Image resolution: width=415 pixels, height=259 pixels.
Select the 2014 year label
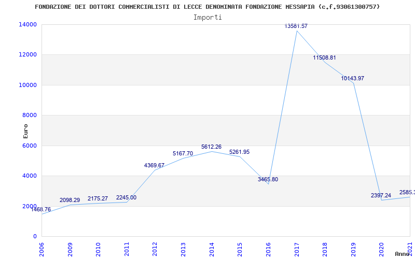tap(212, 249)
